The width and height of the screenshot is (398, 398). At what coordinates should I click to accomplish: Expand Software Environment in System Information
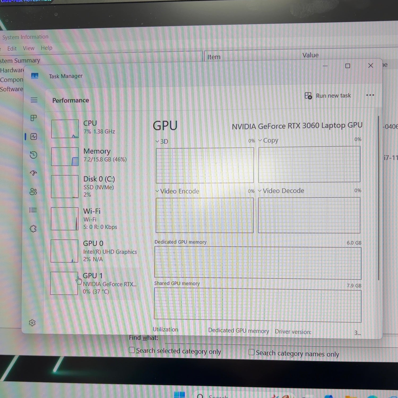pyautogui.click(x=12, y=89)
